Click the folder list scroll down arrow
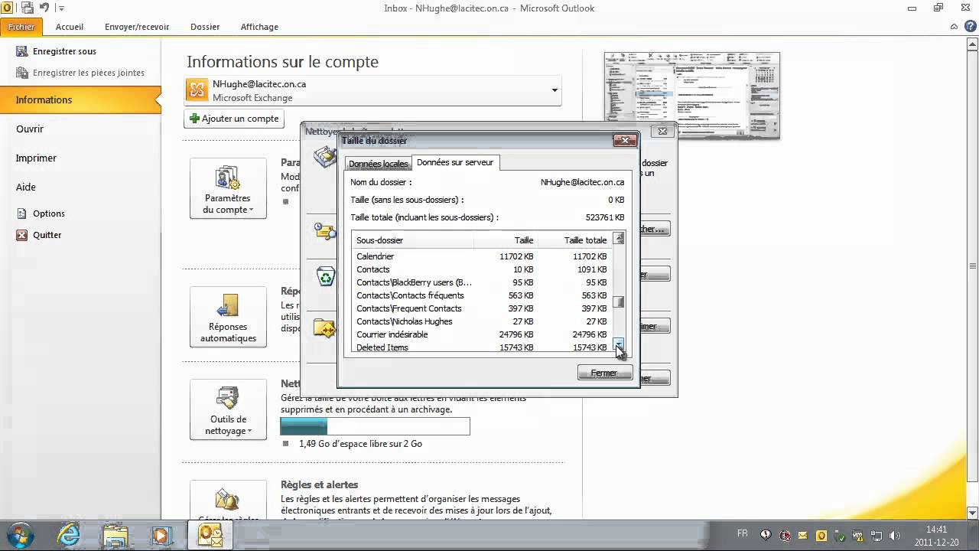This screenshot has width=979, height=551. coord(619,345)
